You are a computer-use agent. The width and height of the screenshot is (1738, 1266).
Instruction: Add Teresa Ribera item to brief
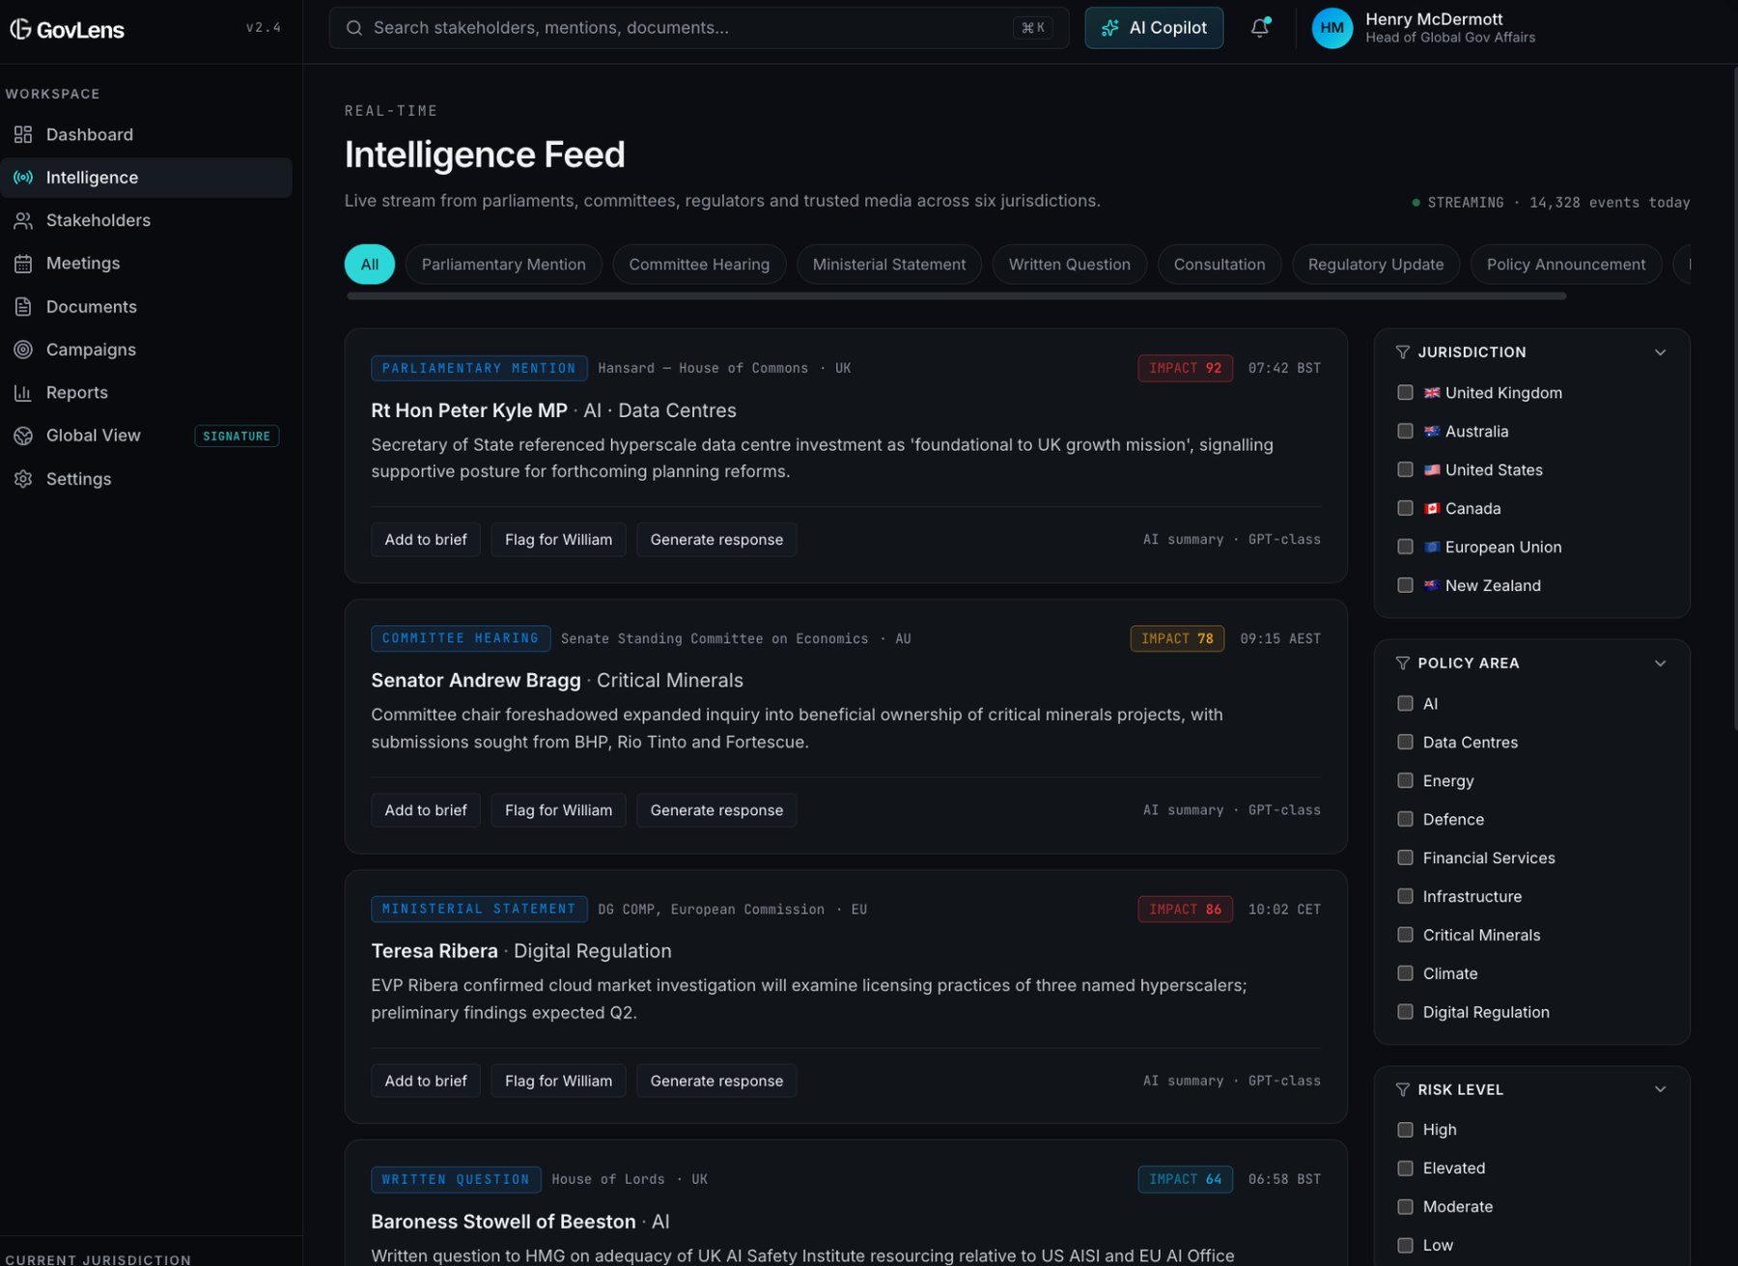point(426,1081)
